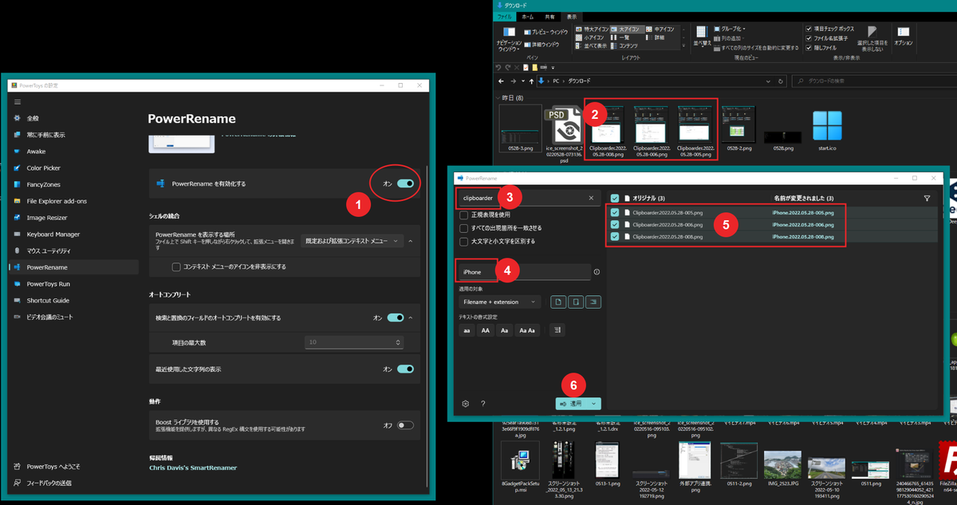Viewport: 957px width, 505px height.
Task: Open PowerToys Run module settings
Action: point(75,284)
